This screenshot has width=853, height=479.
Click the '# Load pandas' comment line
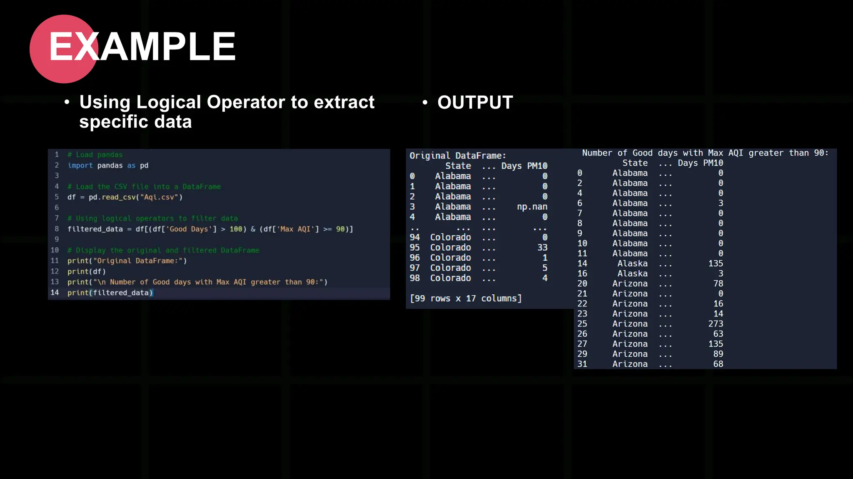coord(95,155)
